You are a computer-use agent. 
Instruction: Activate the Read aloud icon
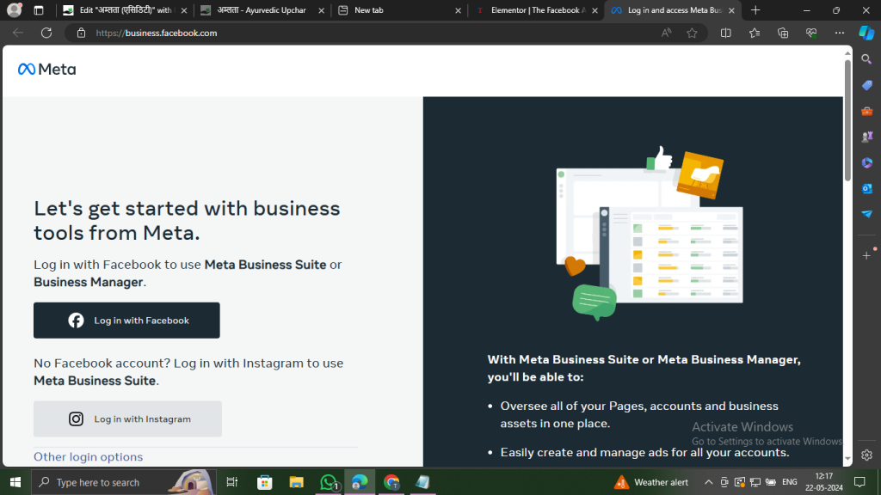[x=667, y=34]
